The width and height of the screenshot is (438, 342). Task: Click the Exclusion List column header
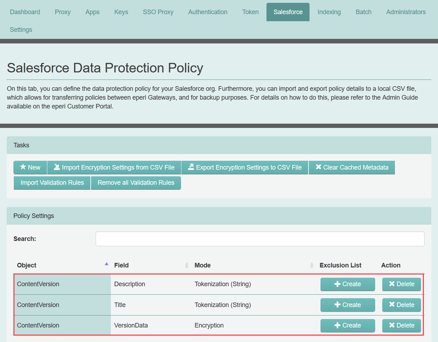(341, 265)
